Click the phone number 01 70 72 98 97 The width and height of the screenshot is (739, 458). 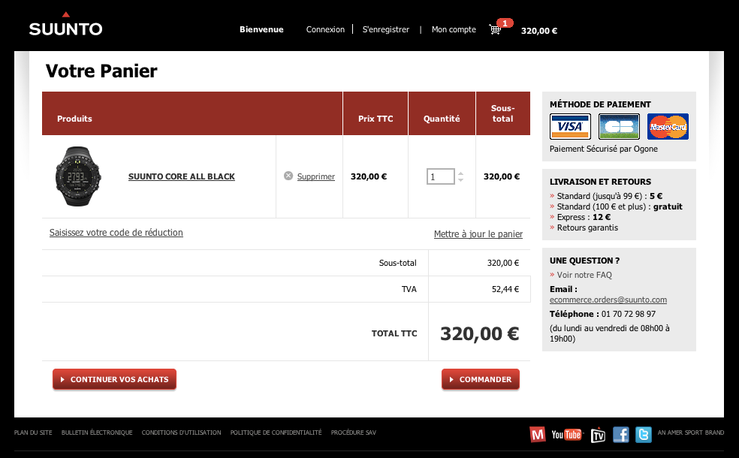(x=629, y=314)
